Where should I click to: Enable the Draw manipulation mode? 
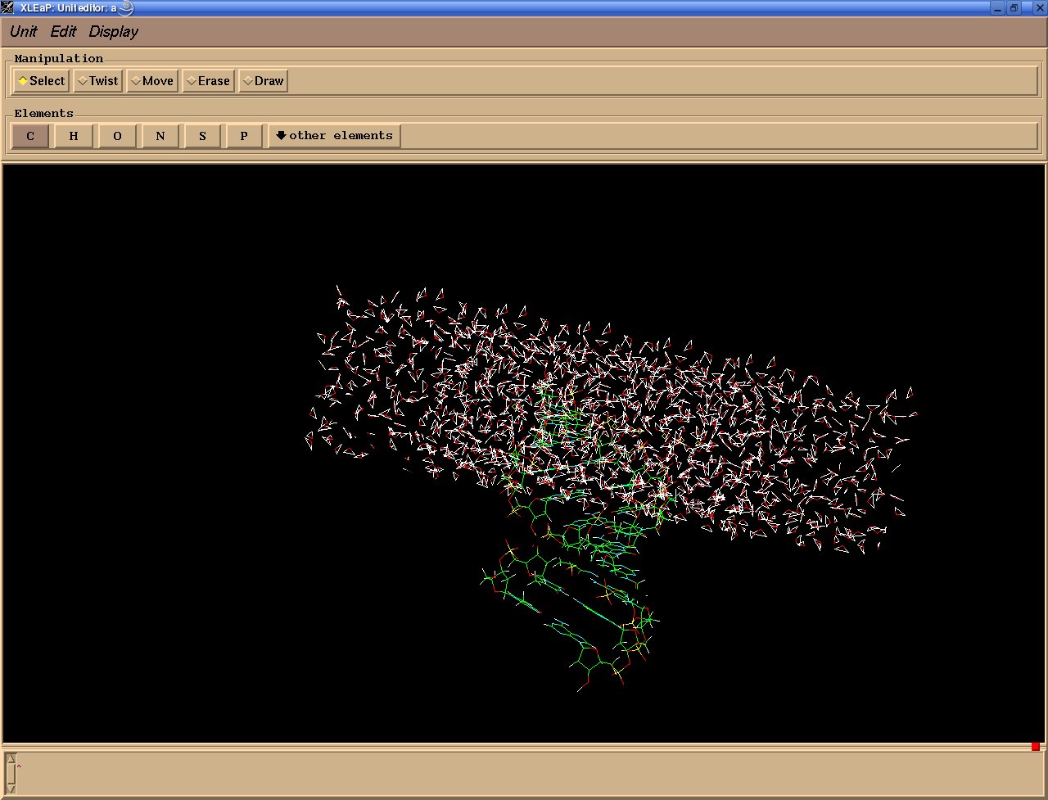point(263,81)
